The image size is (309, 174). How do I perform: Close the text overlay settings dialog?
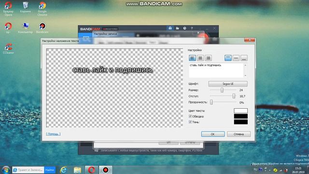click(250, 40)
